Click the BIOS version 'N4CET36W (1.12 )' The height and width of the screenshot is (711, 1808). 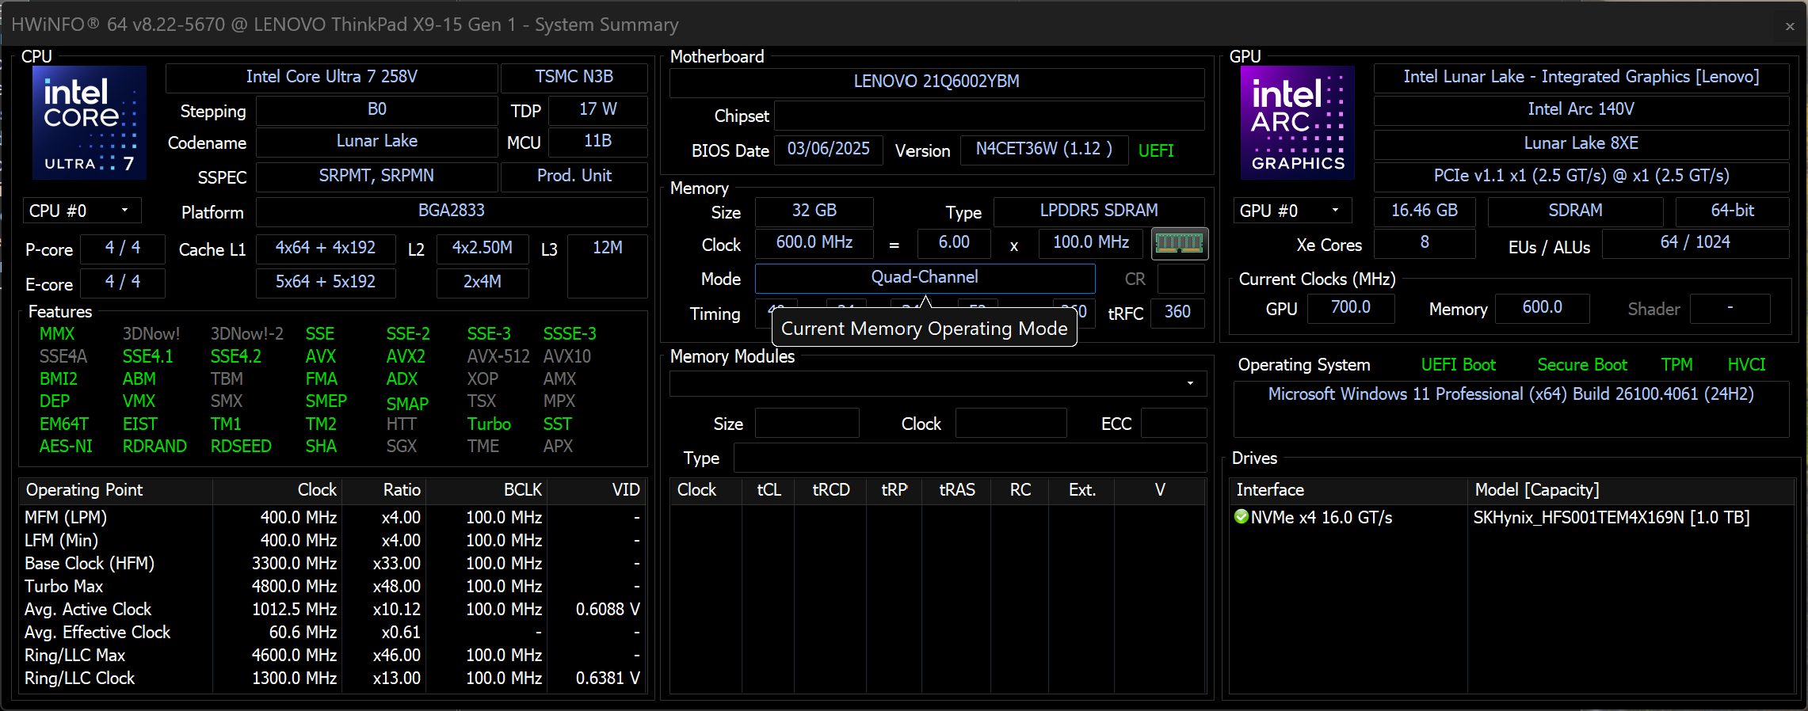pos(1043,149)
